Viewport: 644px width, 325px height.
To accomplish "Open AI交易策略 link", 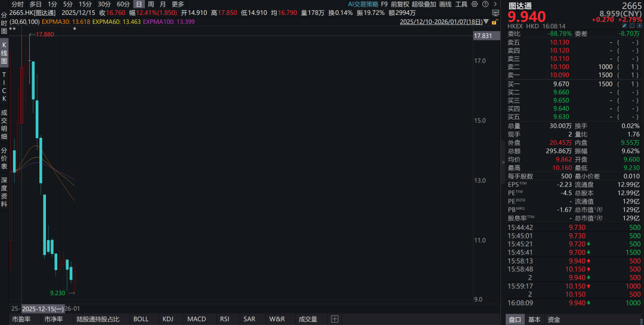I will tap(363, 4).
